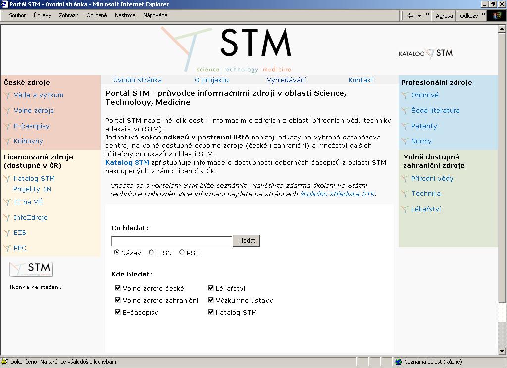507x368 pixels.
Task: Uncheck the Výzkumné ústavy checkbox
Action: point(211,300)
